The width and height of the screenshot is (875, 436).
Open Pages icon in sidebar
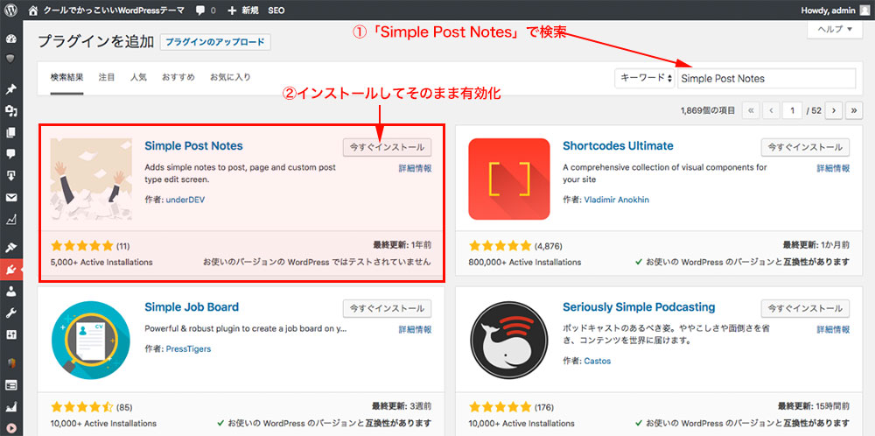(10, 133)
